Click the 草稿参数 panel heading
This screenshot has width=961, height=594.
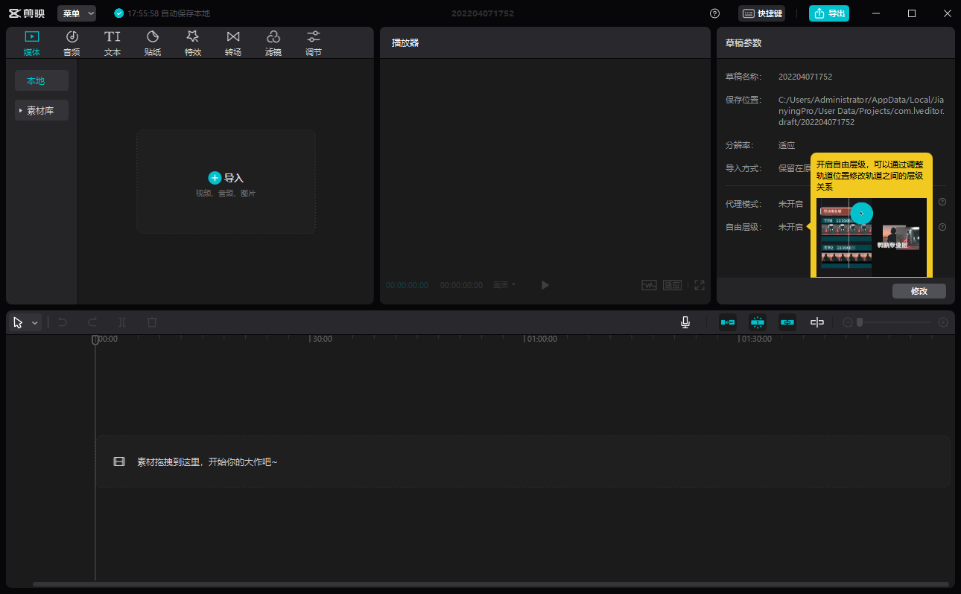click(743, 43)
